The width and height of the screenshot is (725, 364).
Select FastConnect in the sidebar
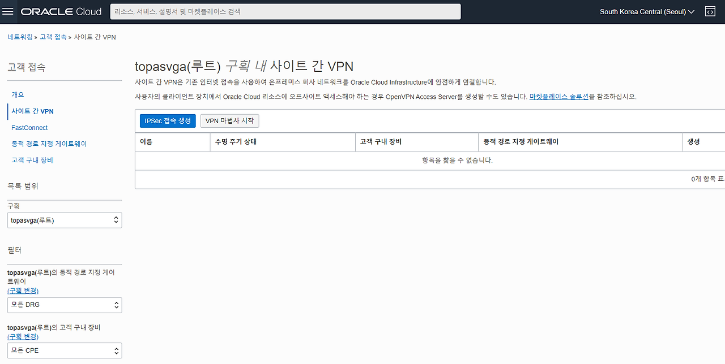coord(29,127)
